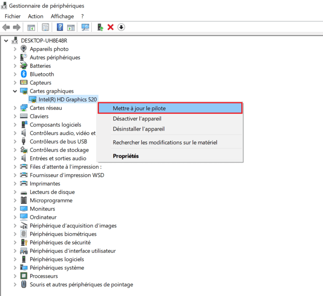The width and height of the screenshot is (323, 296).
Task: Select the DESKTOP-UH8E48R computer name
Action: click(x=44, y=41)
